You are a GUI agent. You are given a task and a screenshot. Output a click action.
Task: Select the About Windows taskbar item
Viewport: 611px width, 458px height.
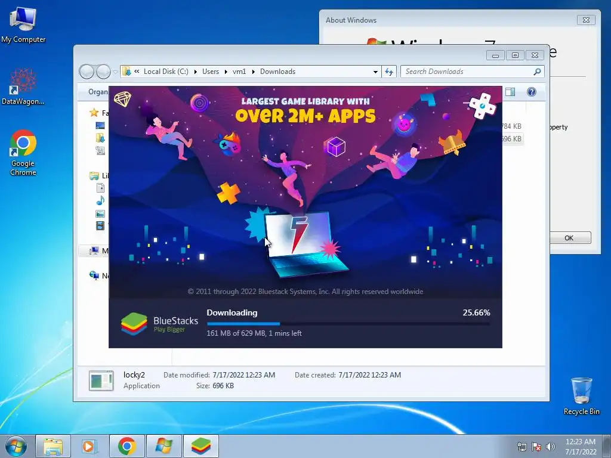[163, 446]
